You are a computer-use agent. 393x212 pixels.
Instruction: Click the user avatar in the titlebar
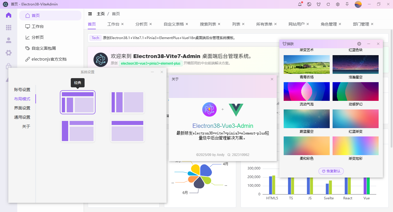(x=358, y=4)
